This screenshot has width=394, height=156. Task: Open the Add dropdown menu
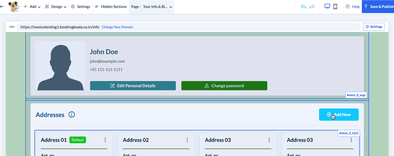point(32,6)
